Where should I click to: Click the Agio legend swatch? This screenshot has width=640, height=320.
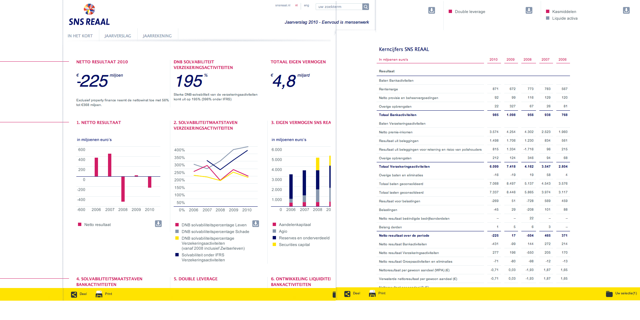pyautogui.click(x=274, y=231)
